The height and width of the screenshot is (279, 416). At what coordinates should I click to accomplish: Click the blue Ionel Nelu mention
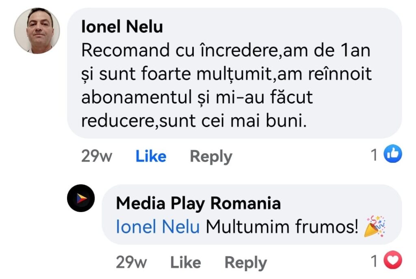pos(158,227)
